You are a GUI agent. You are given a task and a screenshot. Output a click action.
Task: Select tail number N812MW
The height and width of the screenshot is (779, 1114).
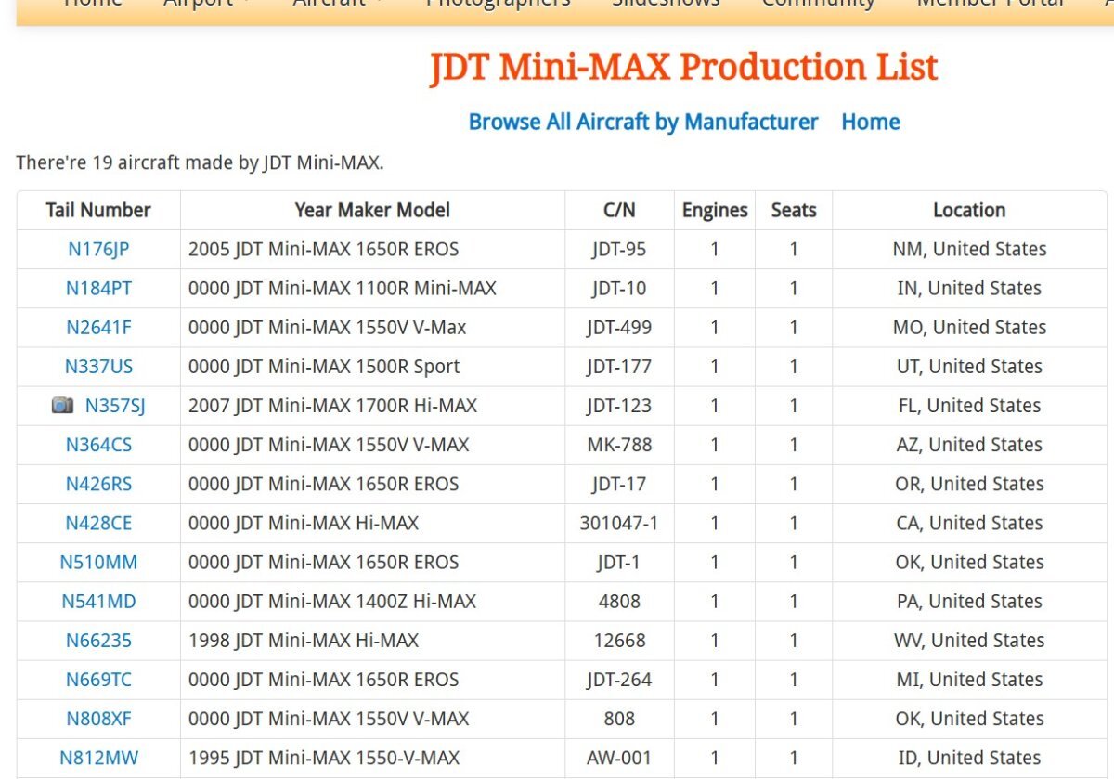click(x=98, y=758)
